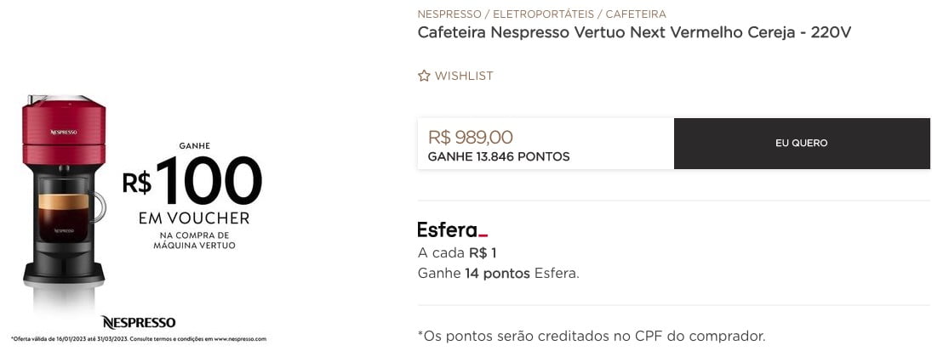Click the Nespresso logo below the machine
This screenshot has width=932, height=351.
(139, 322)
